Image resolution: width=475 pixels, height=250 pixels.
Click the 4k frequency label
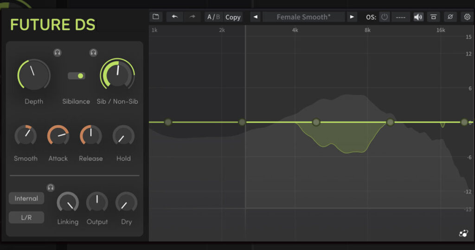click(x=295, y=30)
